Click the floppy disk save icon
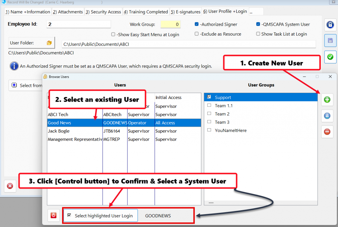 coord(330,41)
